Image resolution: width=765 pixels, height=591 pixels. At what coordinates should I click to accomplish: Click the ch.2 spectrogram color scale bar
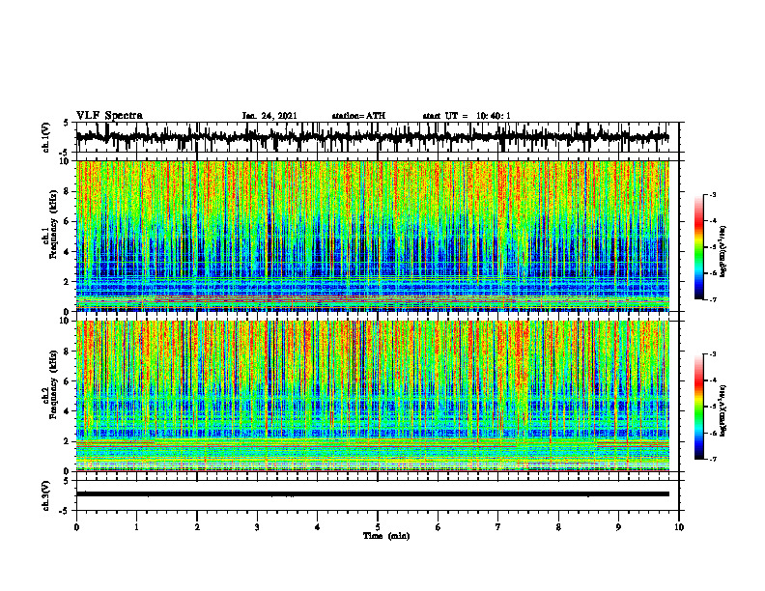click(698, 407)
